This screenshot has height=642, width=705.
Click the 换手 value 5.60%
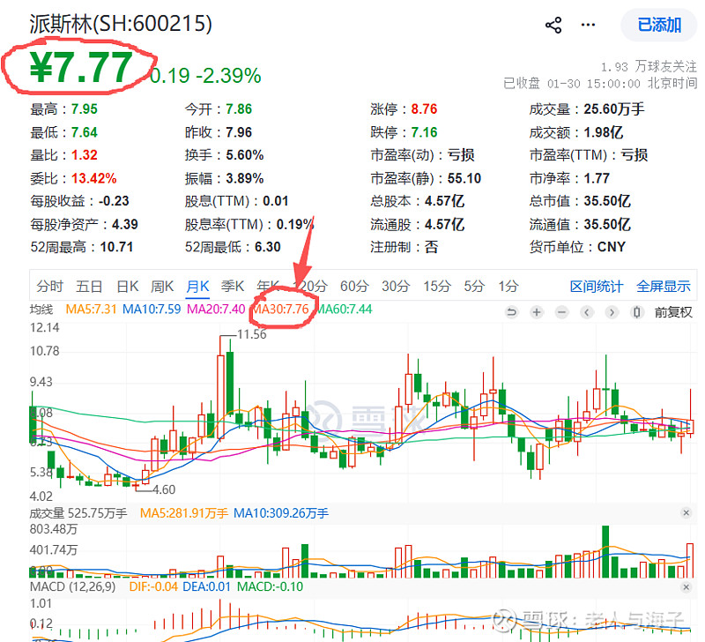(x=245, y=155)
